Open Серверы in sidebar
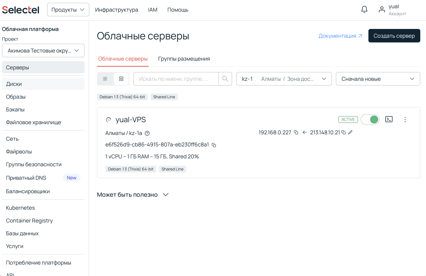 (43, 67)
